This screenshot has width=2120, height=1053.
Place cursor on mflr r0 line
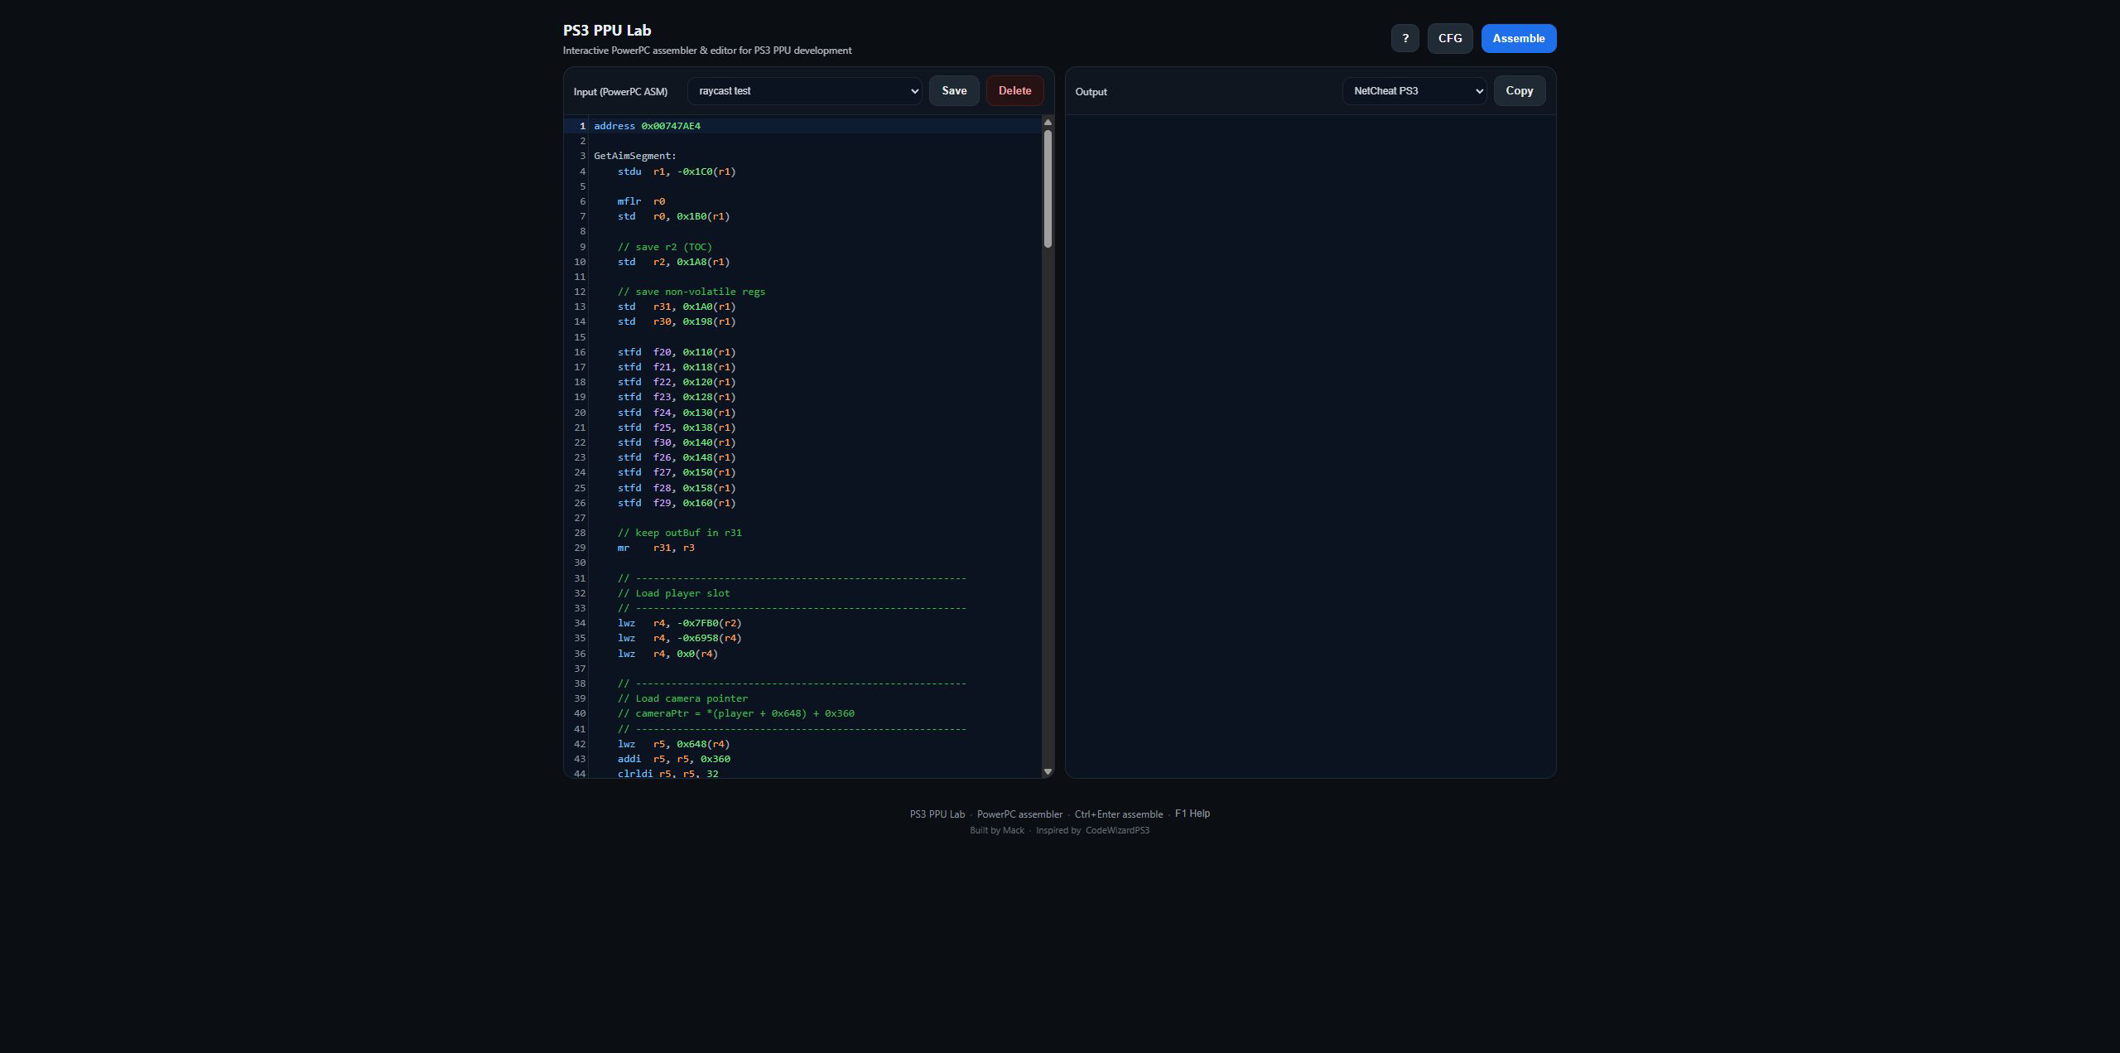tap(641, 201)
